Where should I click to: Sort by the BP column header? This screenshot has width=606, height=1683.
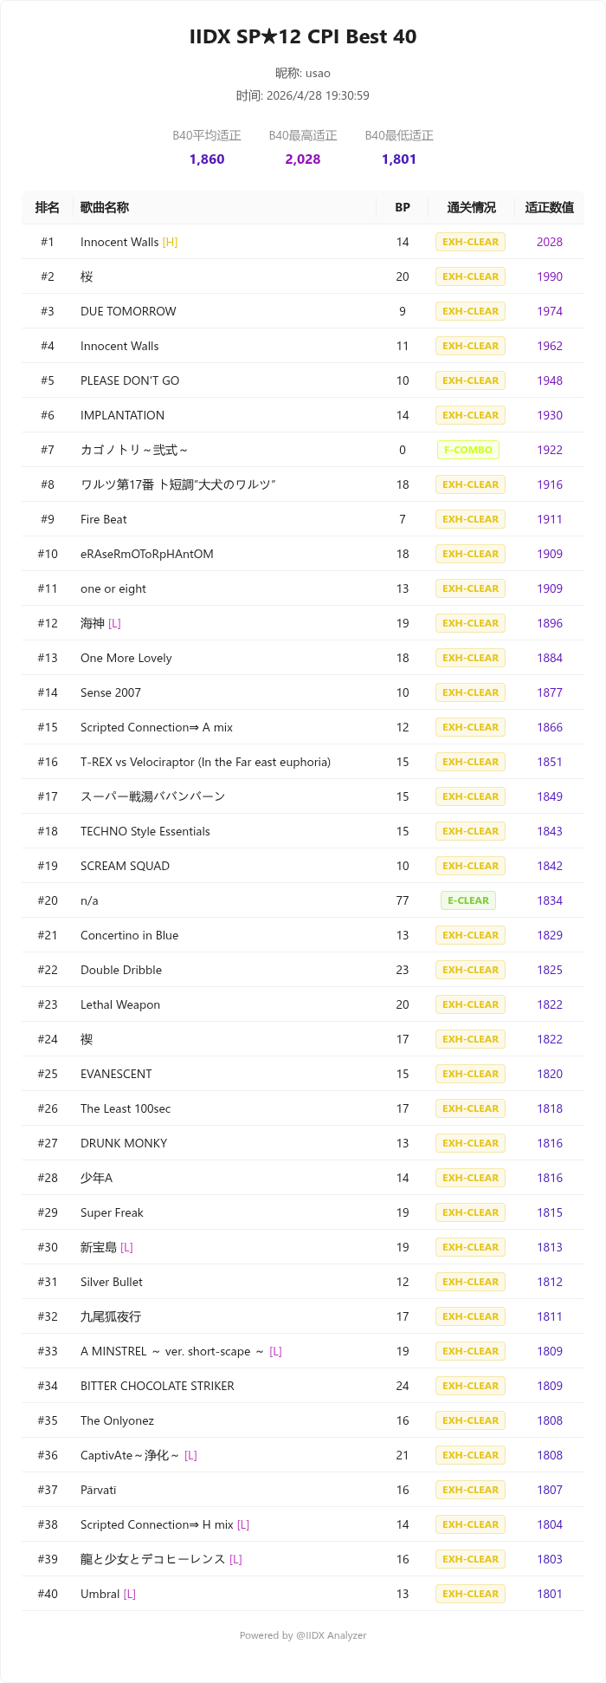click(403, 207)
